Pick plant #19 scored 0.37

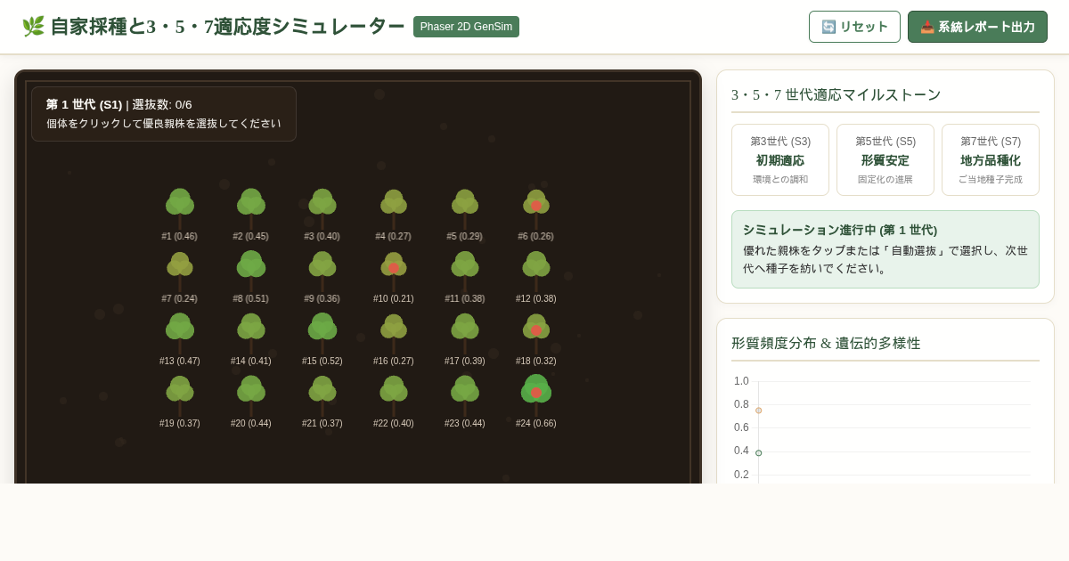coord(180,397)
